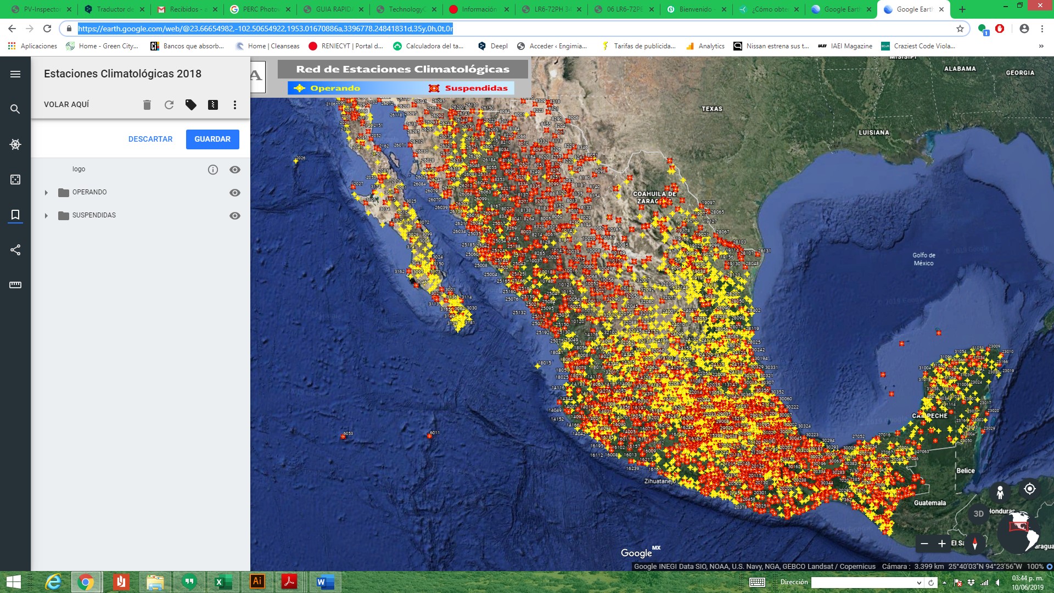
Task: Open a new browser tab
Action: pyautogui.click(x=962, y=9)
